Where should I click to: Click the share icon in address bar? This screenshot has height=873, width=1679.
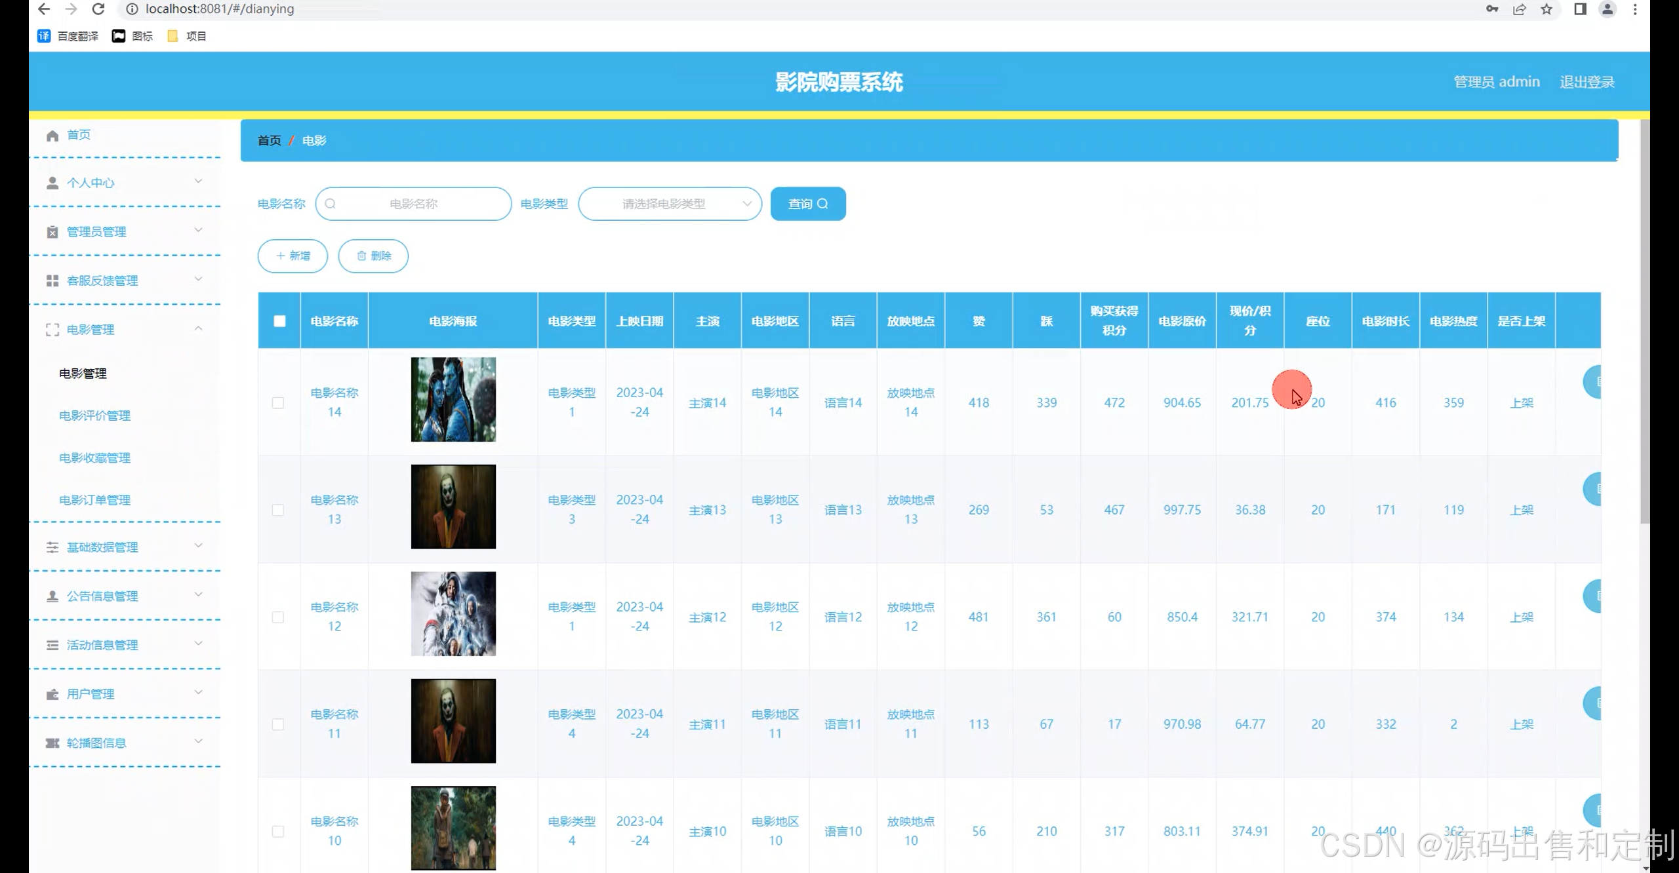point(1519,9)
